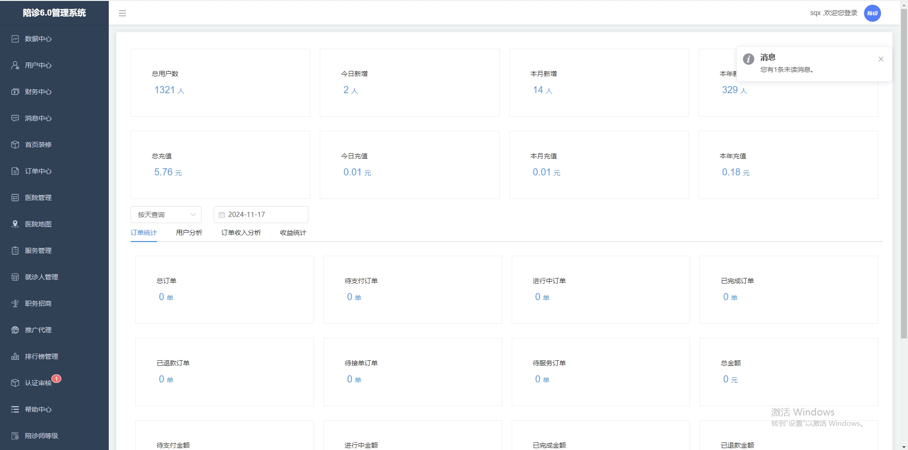Click the 消息中心 chat bubble icon
The height and width of the screenshot is (450, 908).
click(15, 118)
